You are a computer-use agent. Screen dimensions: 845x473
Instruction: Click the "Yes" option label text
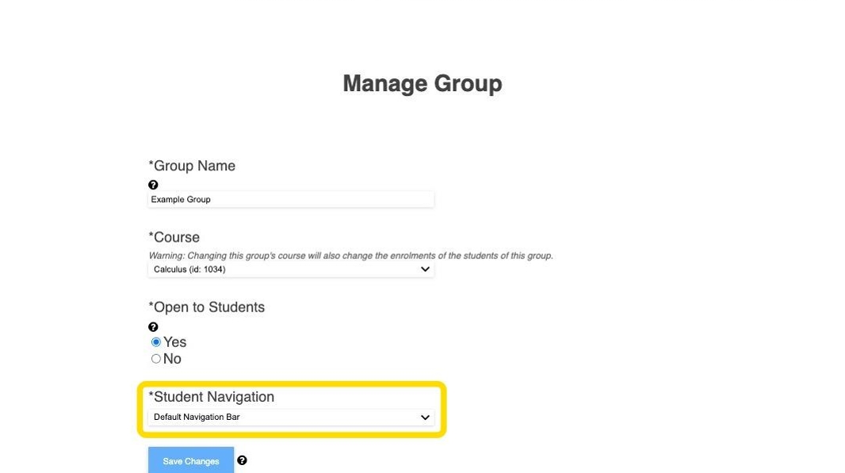point(175,342)
